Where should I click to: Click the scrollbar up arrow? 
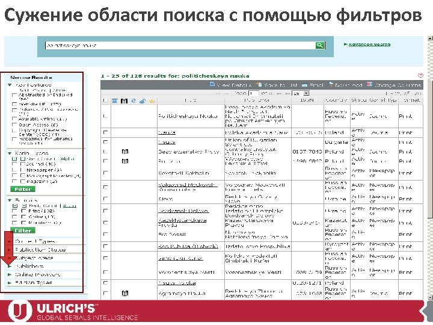pyautogui.click(x=430, y=39)
